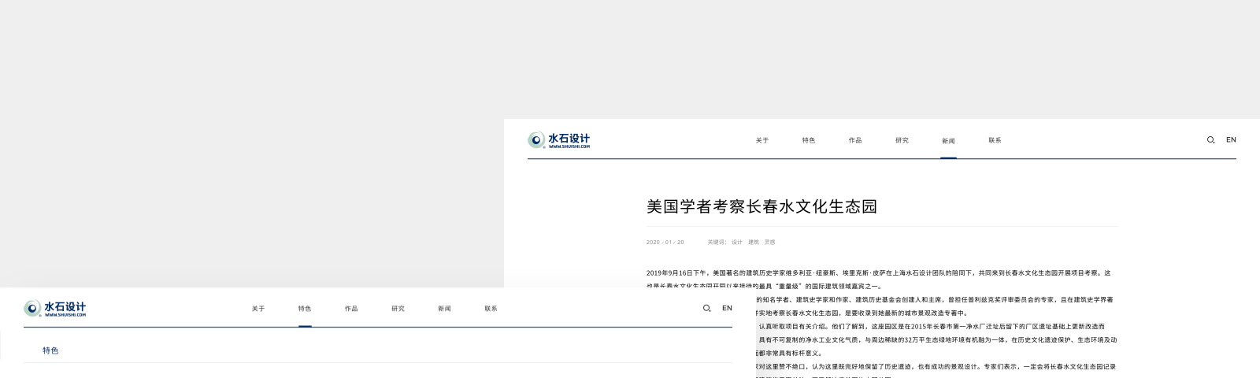1260x378 pixels.
Task: Select 作品 in the news article page nav
Action: click(x=854, y=141)
